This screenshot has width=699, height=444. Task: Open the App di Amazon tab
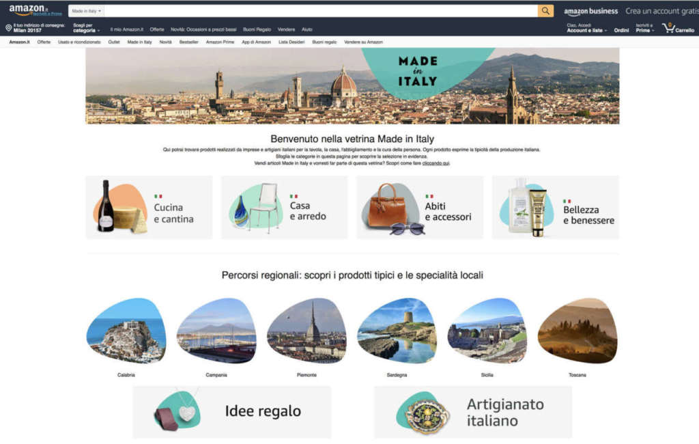tap(257, 42)
